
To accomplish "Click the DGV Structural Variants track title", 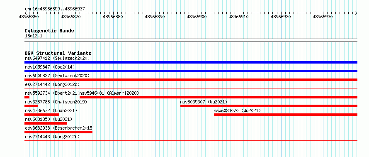I will click(58, 53).
